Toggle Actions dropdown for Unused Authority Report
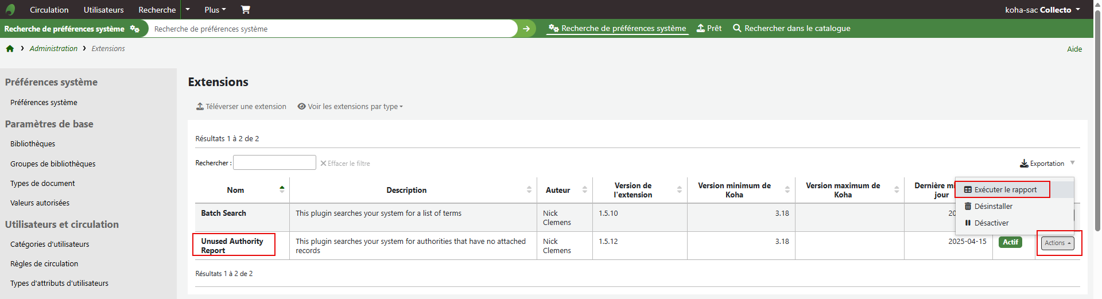 [1057, 243]
